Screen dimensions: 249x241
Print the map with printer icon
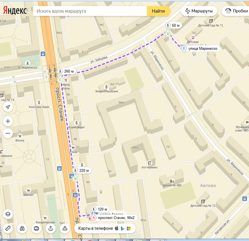(36, 228)
